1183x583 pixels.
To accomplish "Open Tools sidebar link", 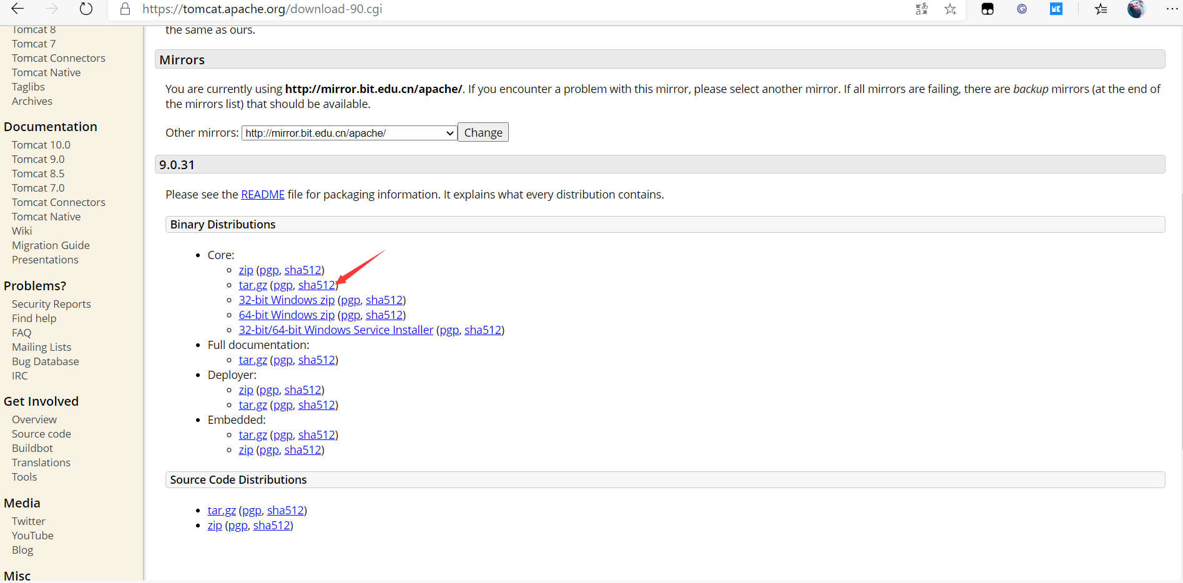I will [24, 477].
